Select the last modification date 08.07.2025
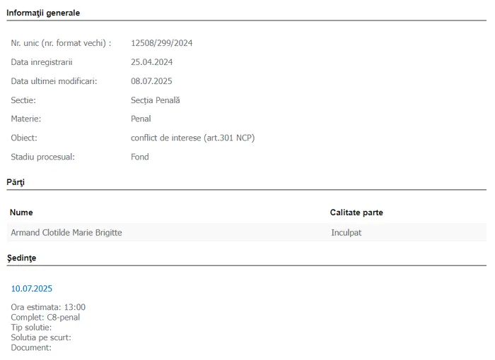This screenshot has height=360, width=495. 151,81
